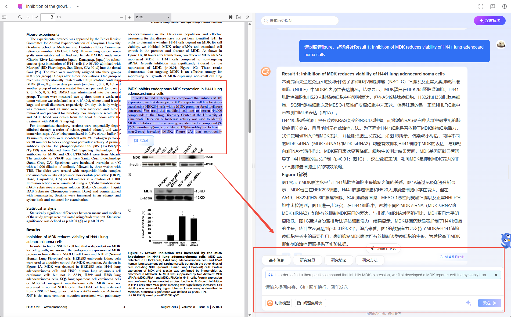511x317 pixels.
Task: Download the PDF file
Action: click(238, 17)
